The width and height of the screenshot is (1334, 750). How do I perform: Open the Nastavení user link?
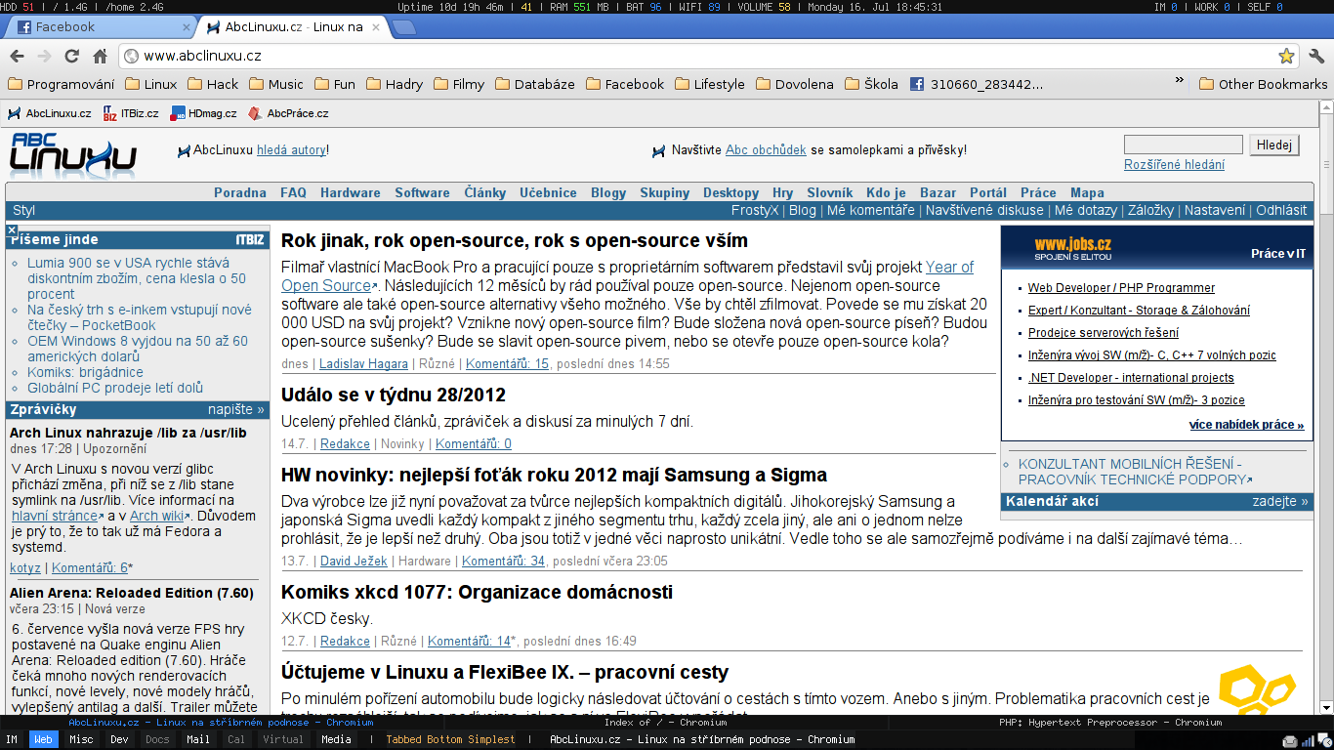pos(1215,210)
